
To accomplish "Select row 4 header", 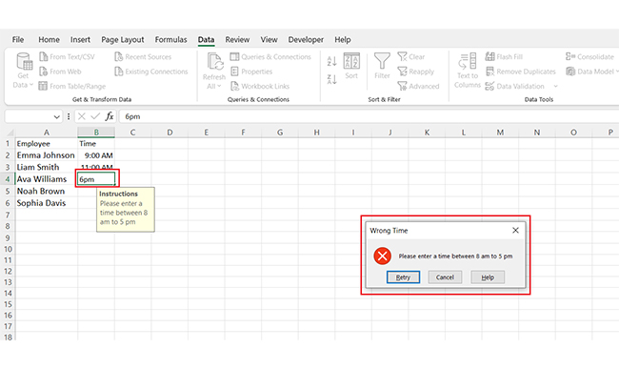I will pyautogui.click(x=8, y=179).
